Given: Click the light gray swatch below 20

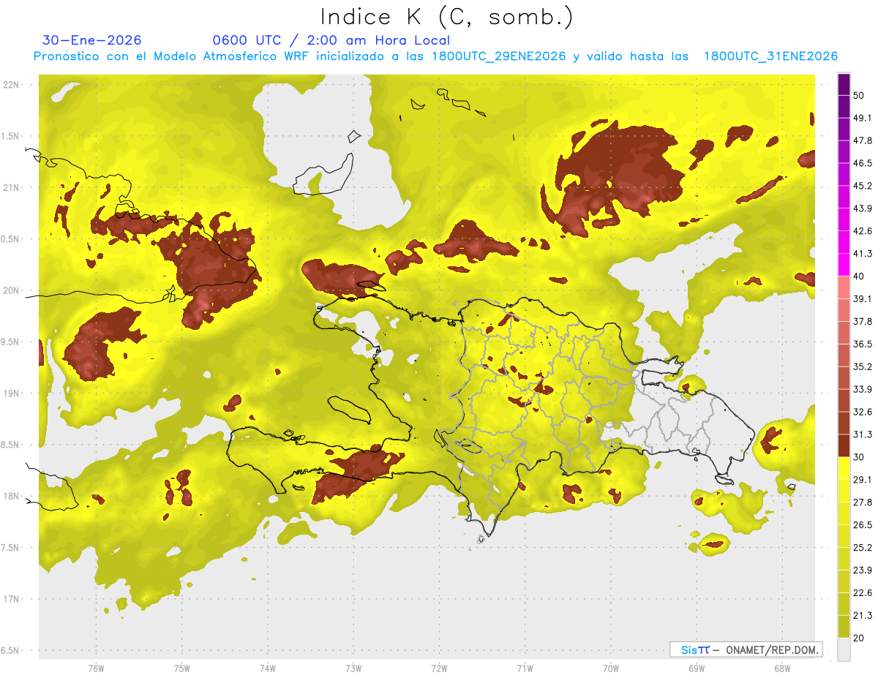Looking at the screenshot, I should coord(844,649).
